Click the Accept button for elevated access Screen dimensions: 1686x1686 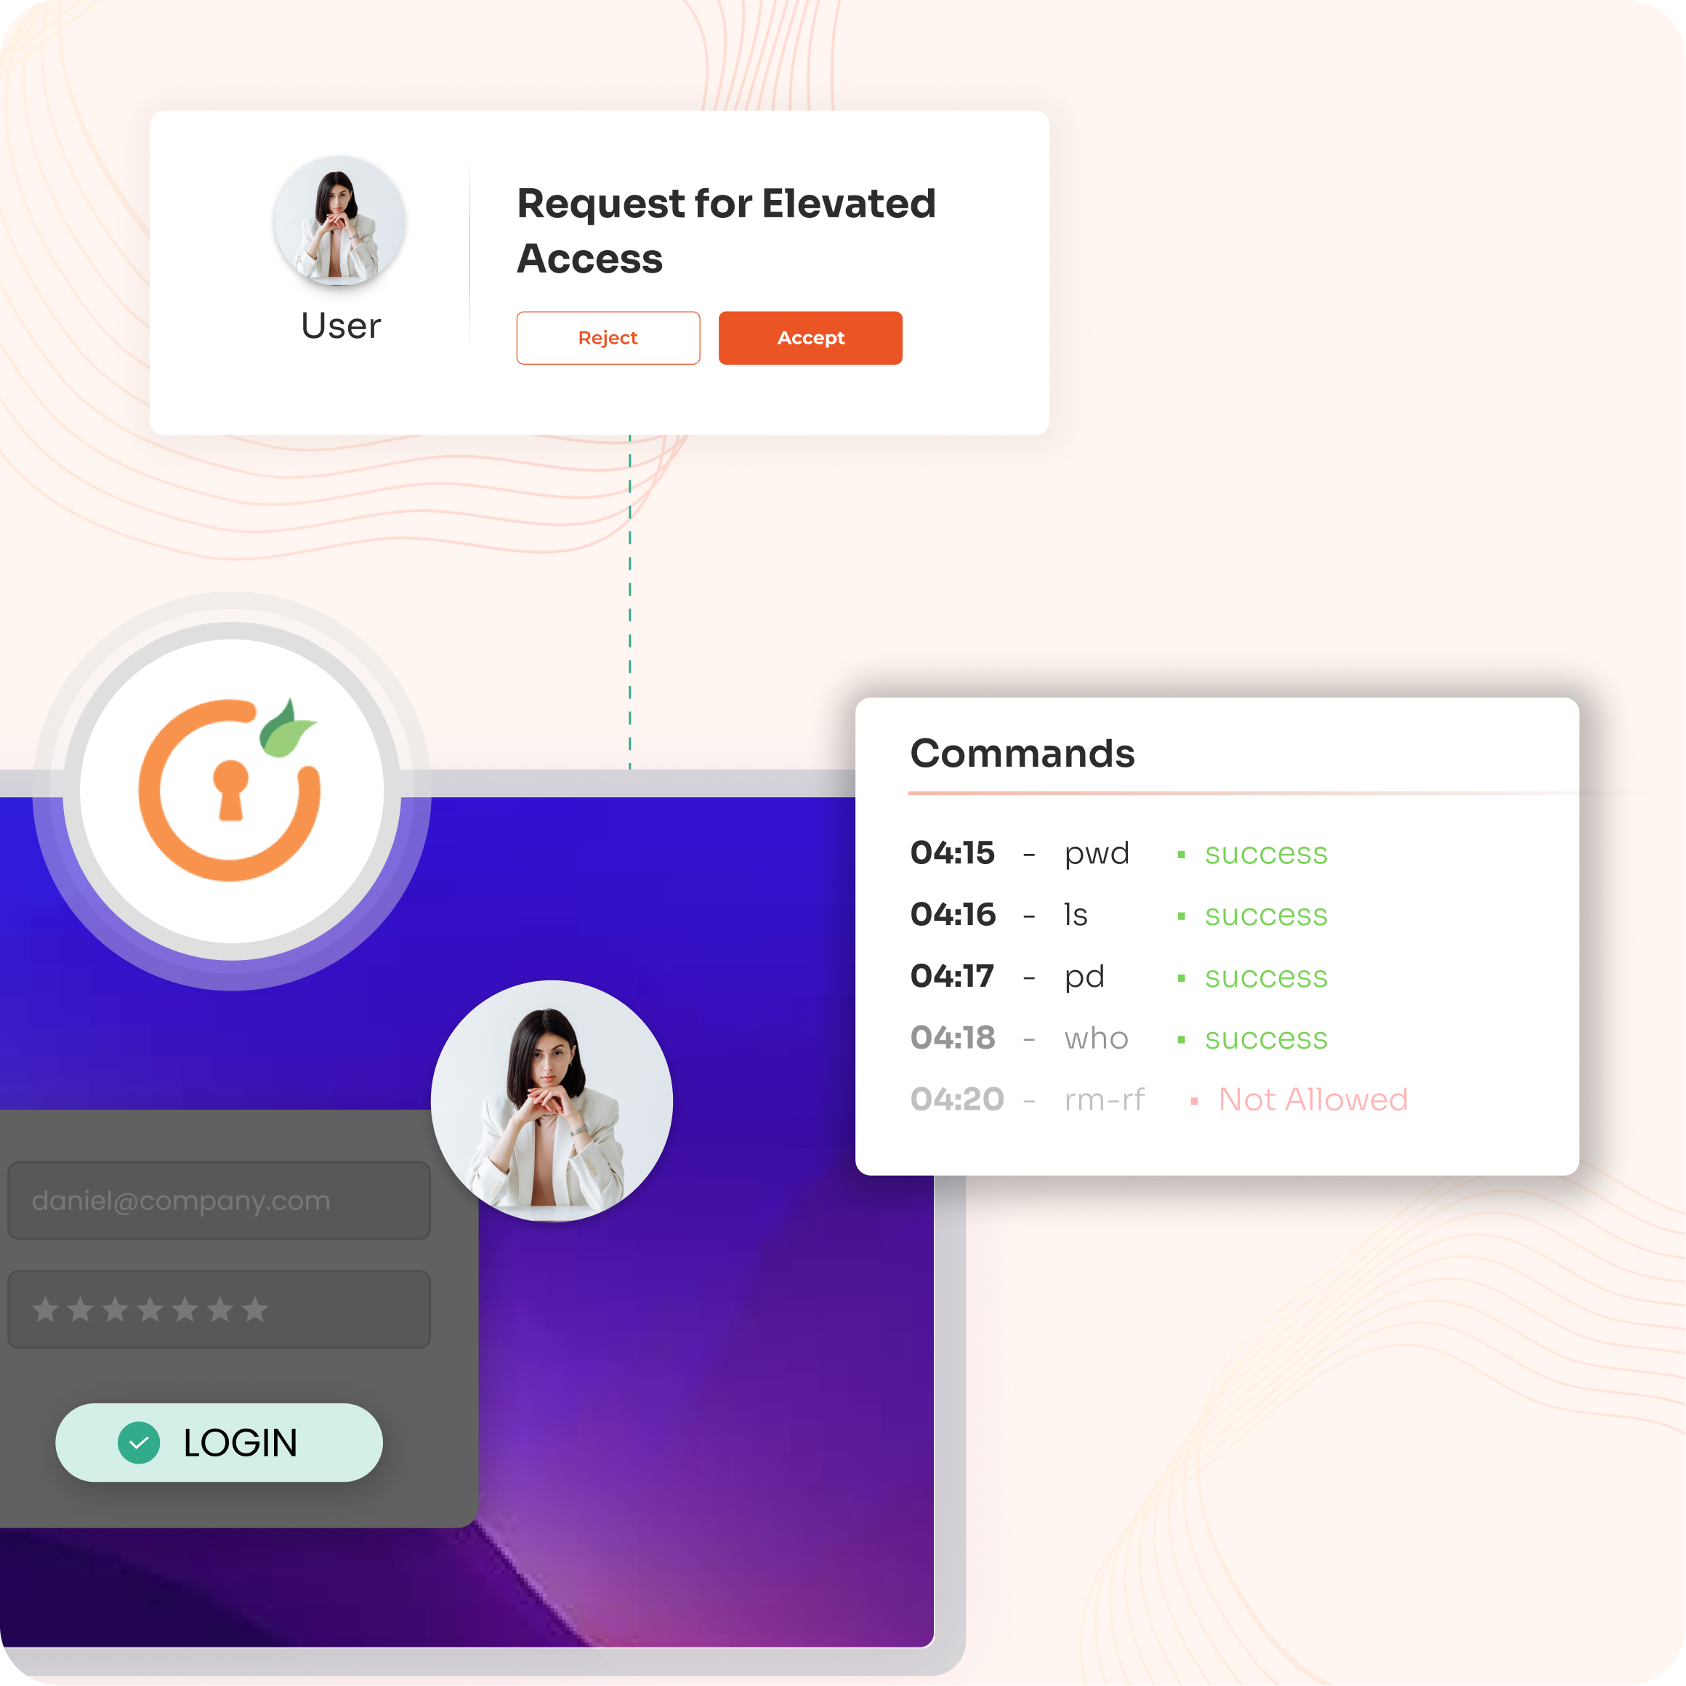pyautogui.click(x=810, y=335)
